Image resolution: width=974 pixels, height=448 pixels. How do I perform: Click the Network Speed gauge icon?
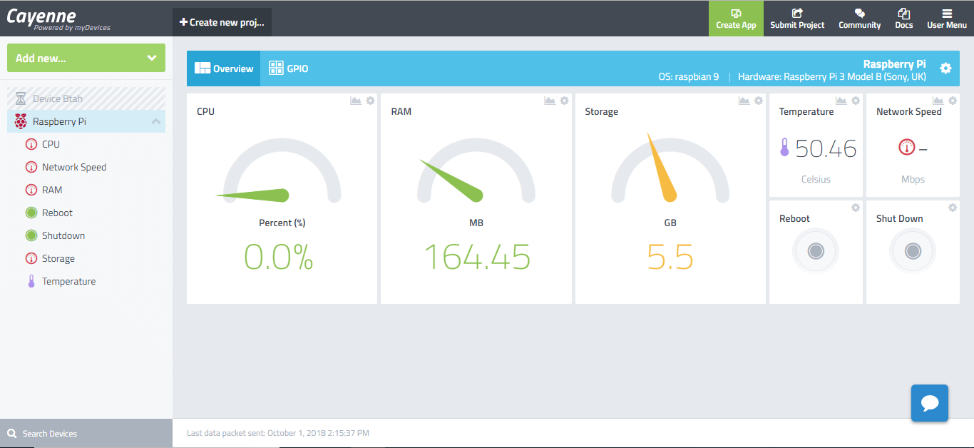(x=906, y=148)
